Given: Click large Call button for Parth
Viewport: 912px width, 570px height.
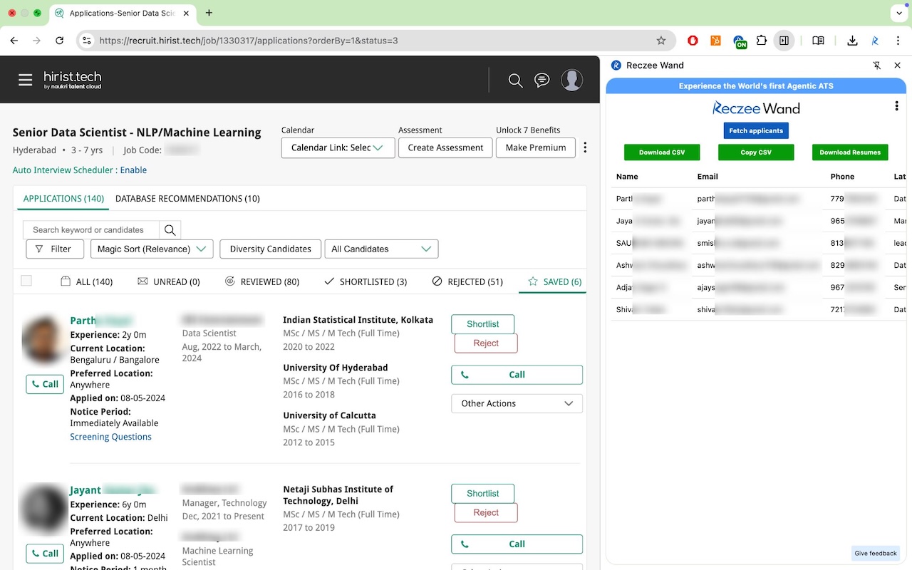Looking at the screenshot, I should click(x=517, y=375).
